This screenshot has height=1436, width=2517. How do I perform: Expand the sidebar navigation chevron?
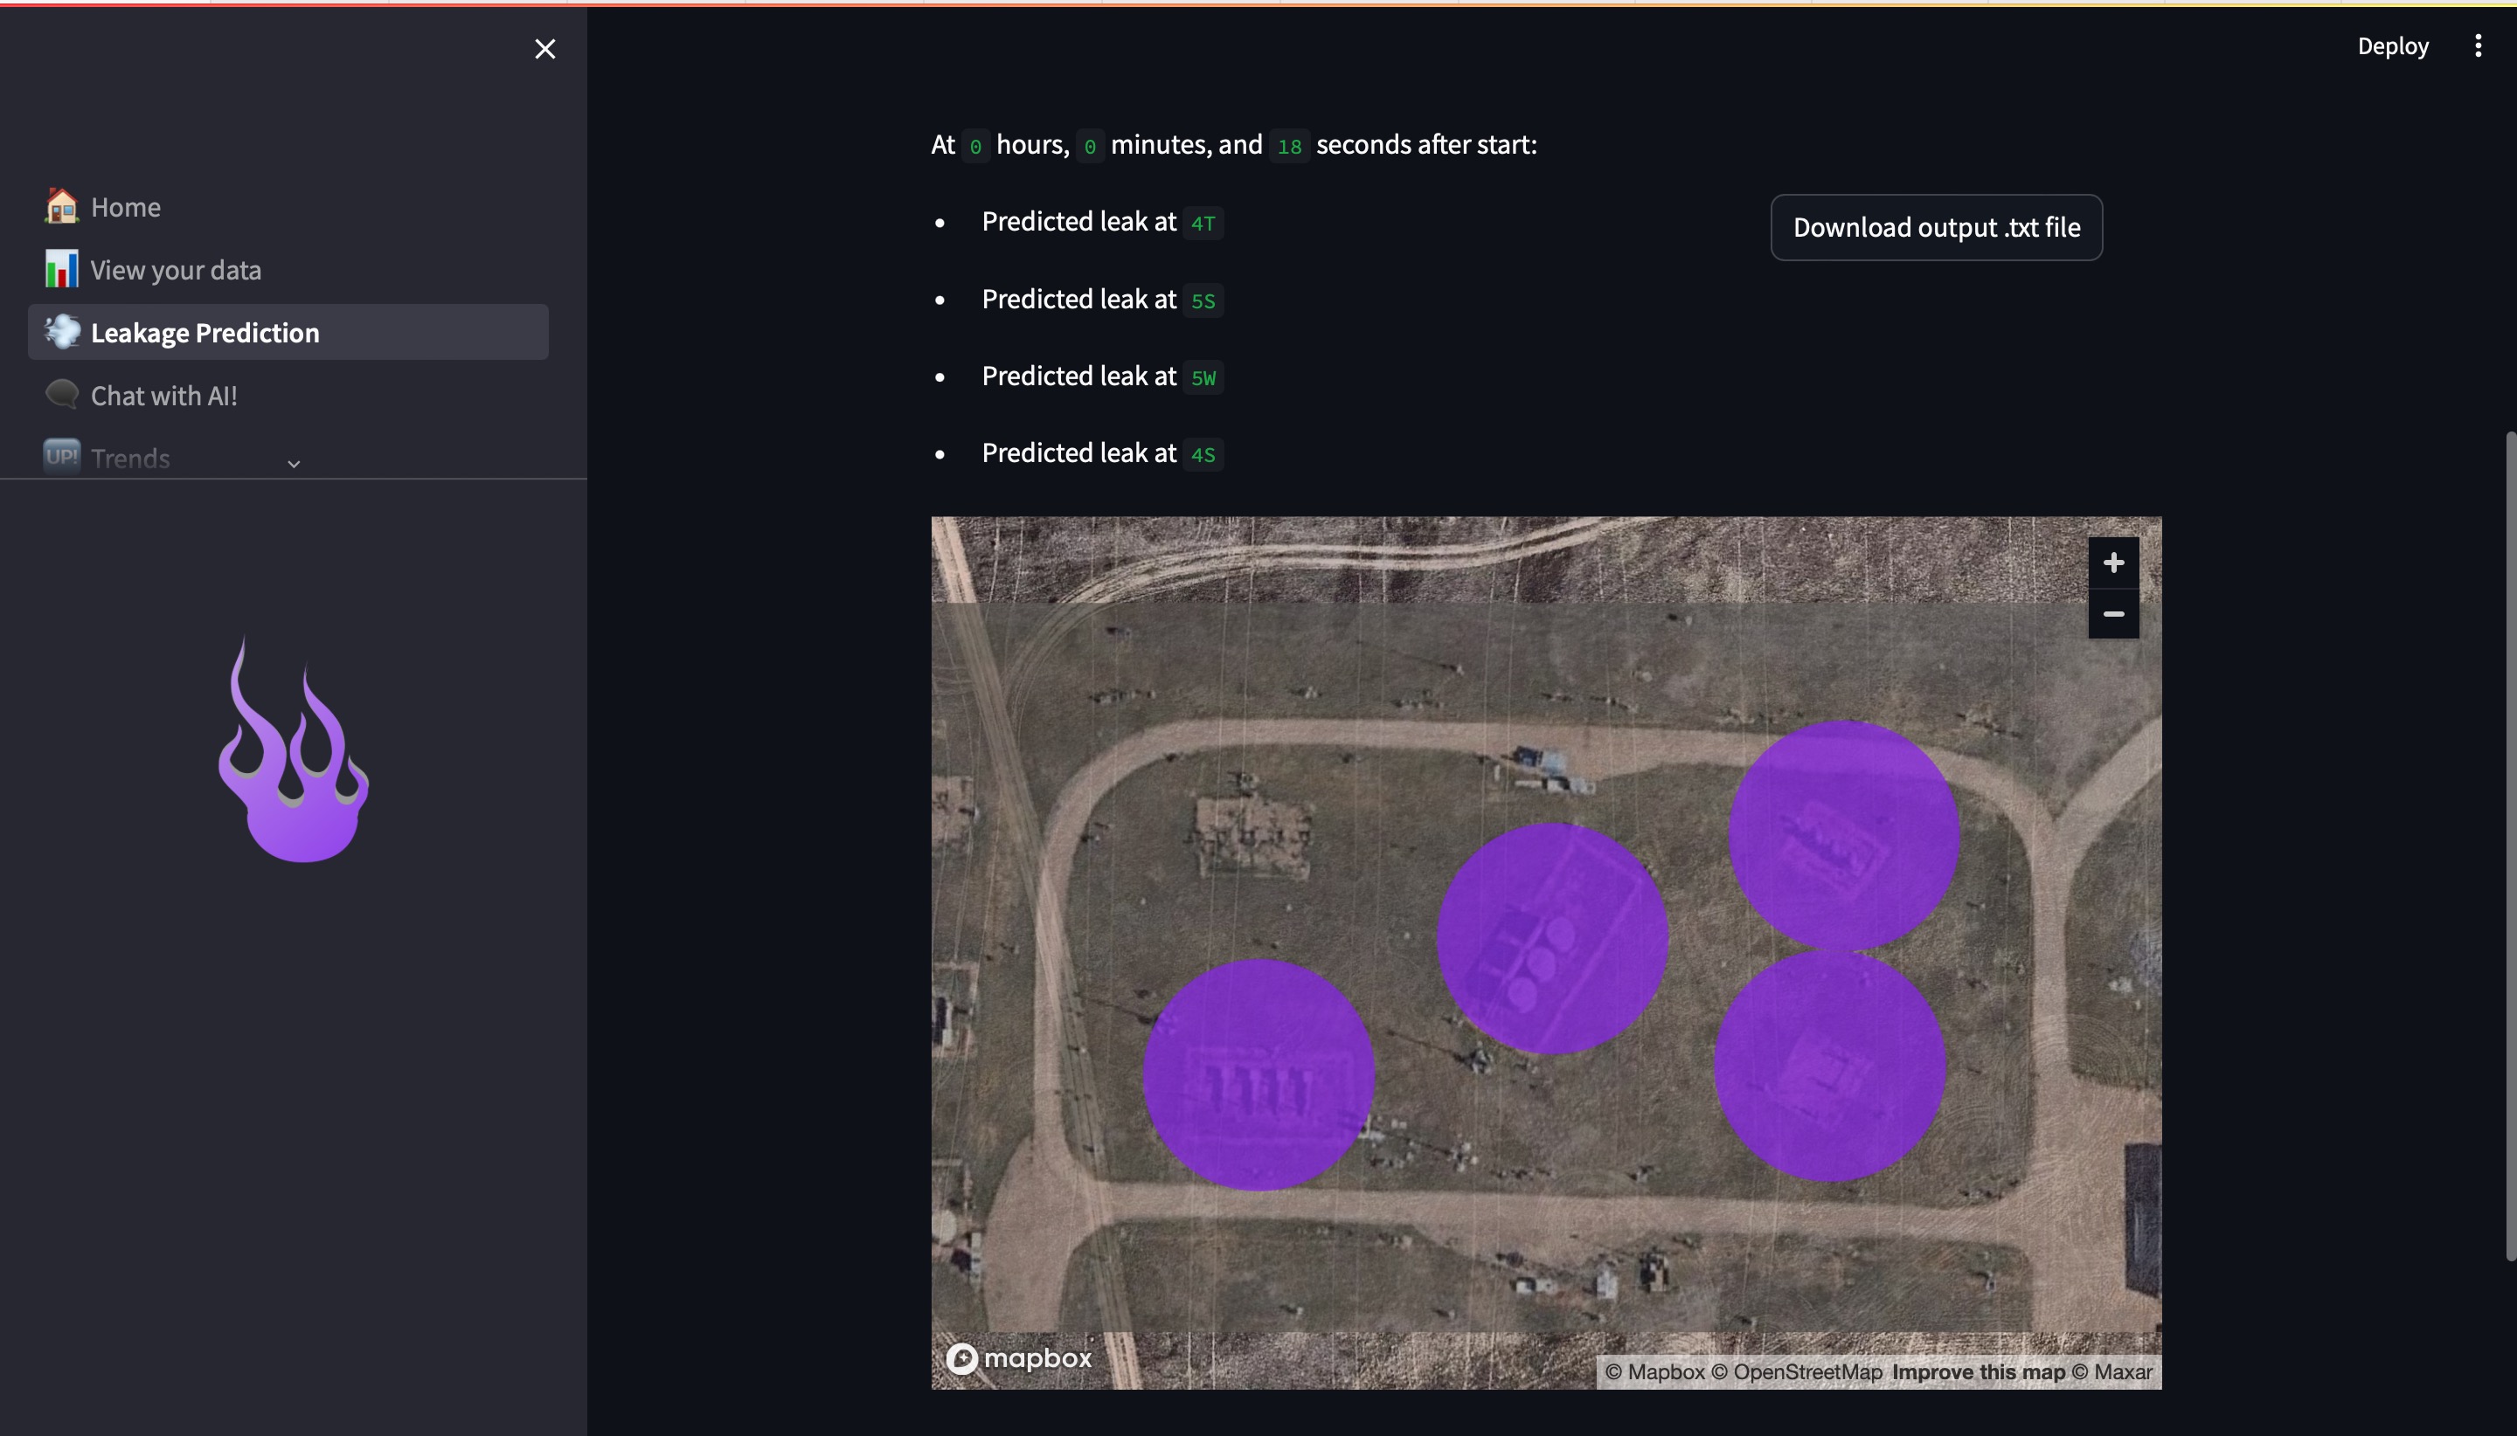click(293, 464)
